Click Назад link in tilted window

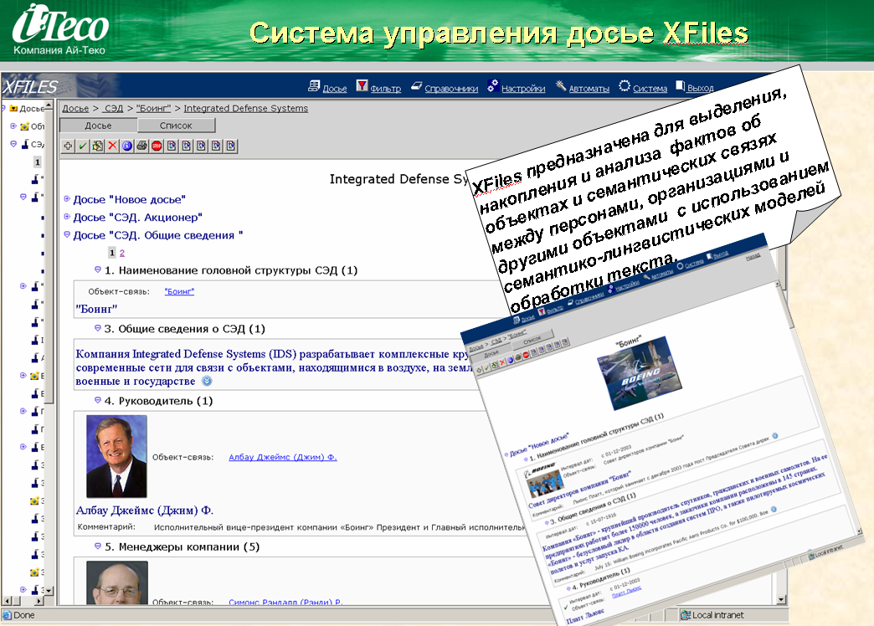(x=753, y=256)
